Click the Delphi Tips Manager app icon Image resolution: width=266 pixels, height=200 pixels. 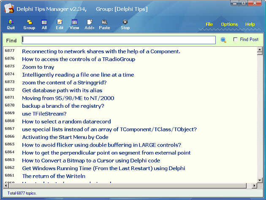tap(9, 8)
